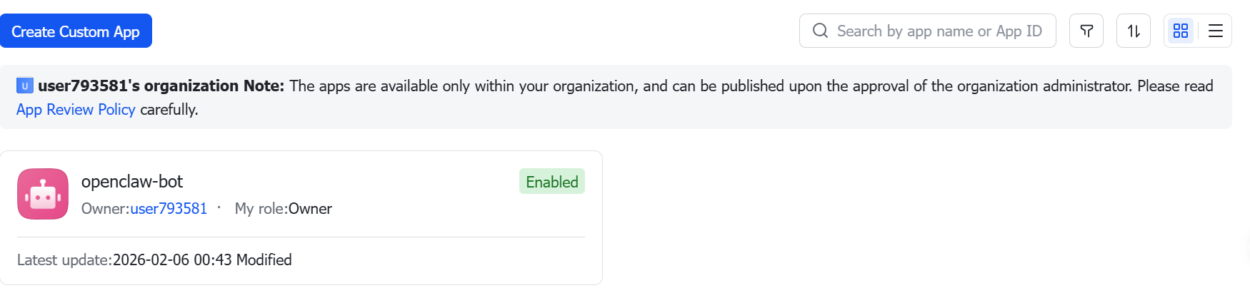Open the App Review Policy link

coord(76,109)
